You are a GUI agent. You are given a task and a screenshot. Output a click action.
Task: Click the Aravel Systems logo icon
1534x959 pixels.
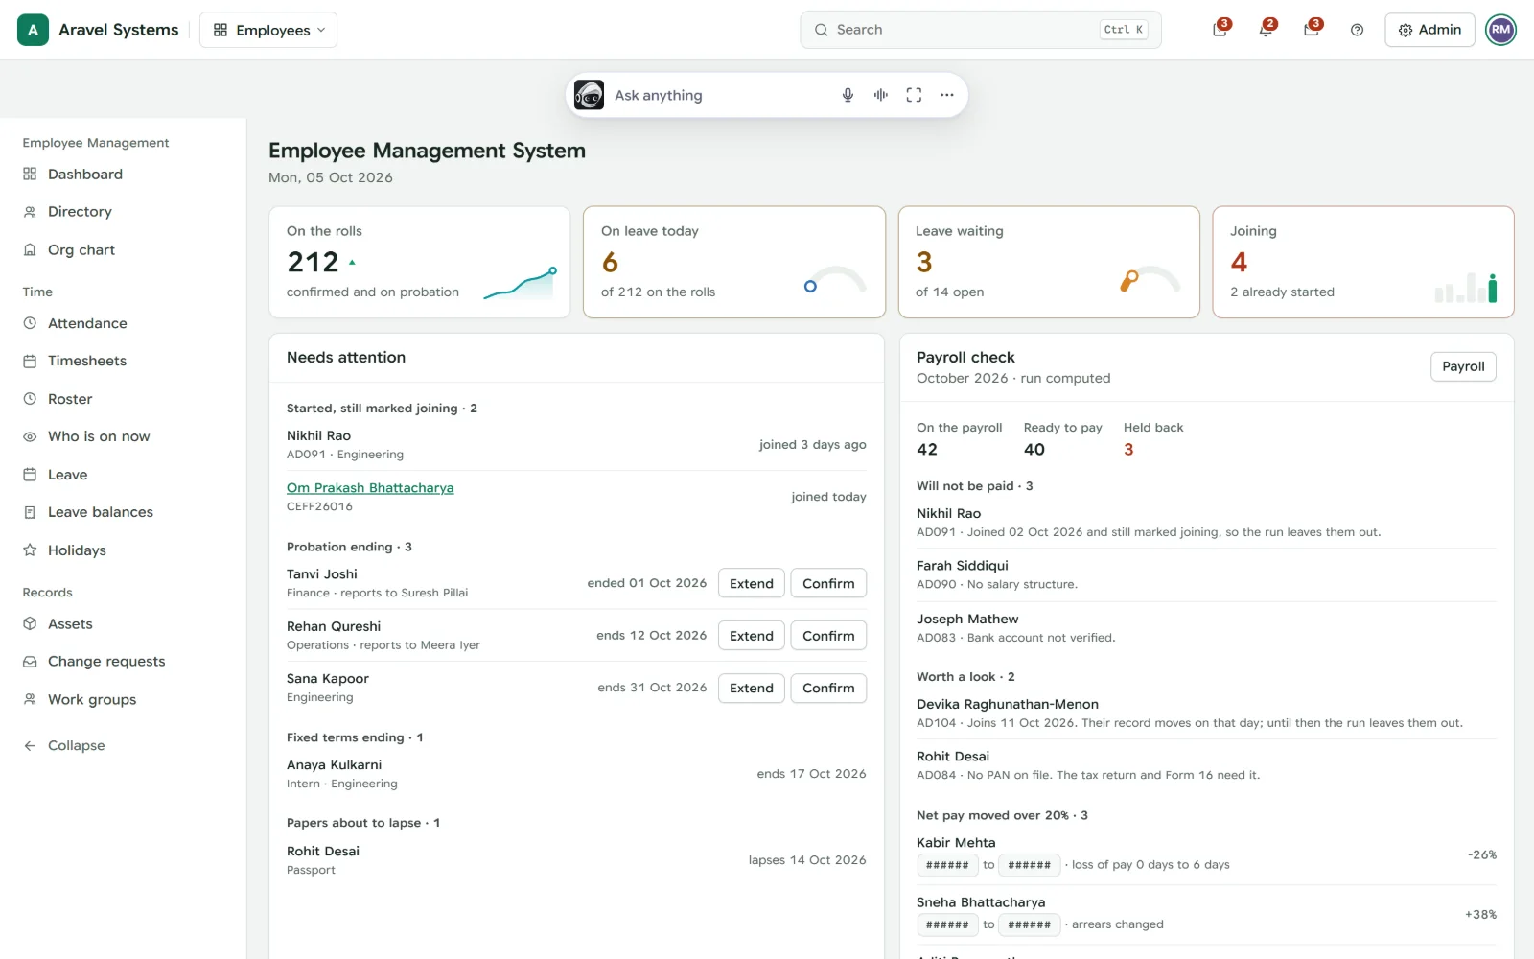(x=33, y=30)
